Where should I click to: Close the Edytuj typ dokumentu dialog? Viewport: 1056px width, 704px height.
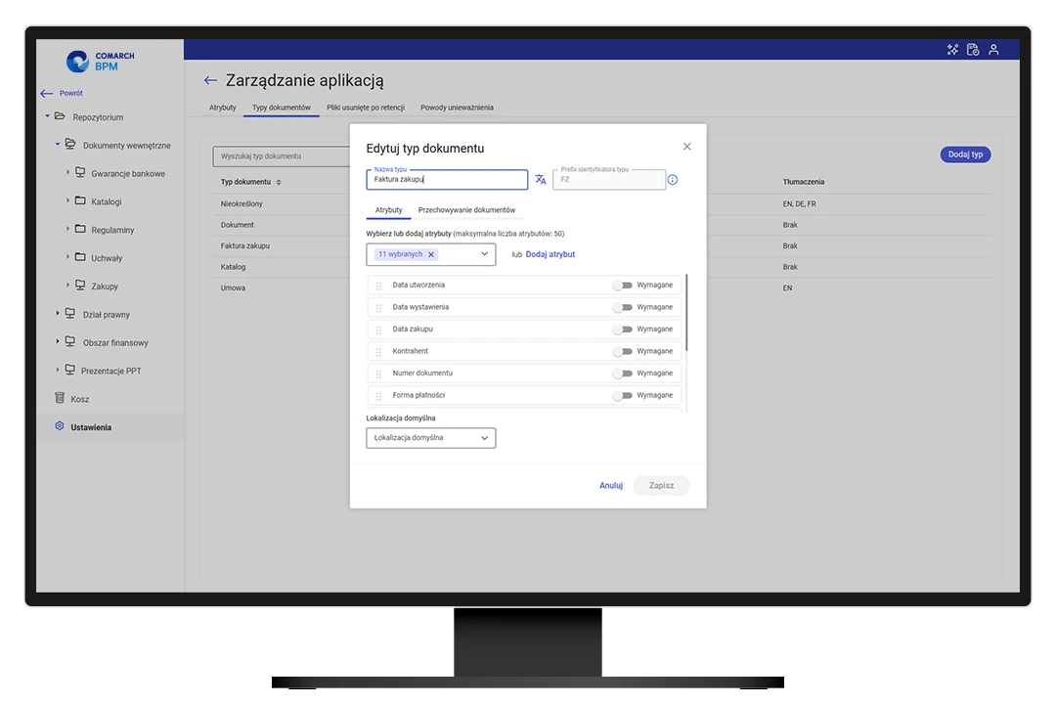click(x=687, y=147)
